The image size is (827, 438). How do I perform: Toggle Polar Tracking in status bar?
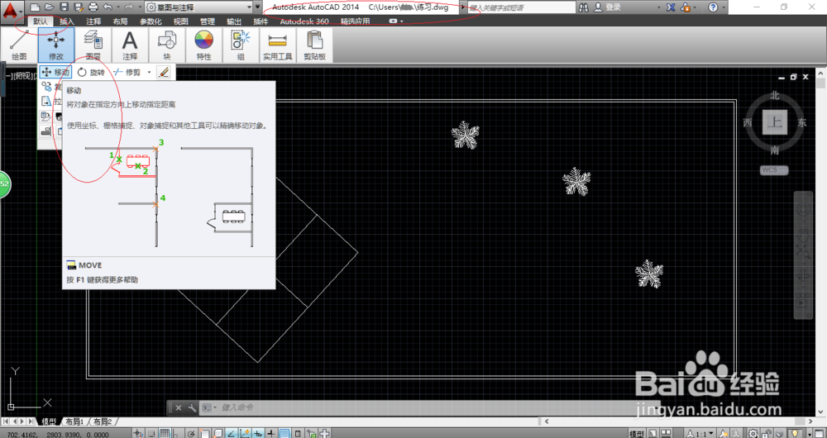tap(192, 433)
